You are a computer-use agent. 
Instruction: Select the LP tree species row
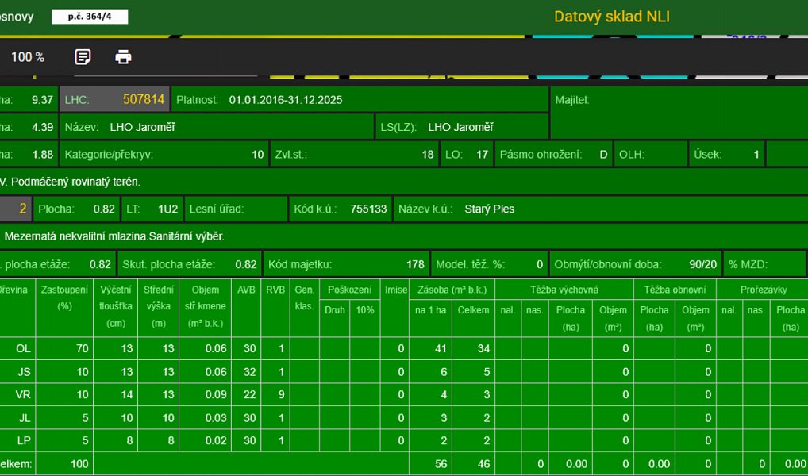(404, 440)
